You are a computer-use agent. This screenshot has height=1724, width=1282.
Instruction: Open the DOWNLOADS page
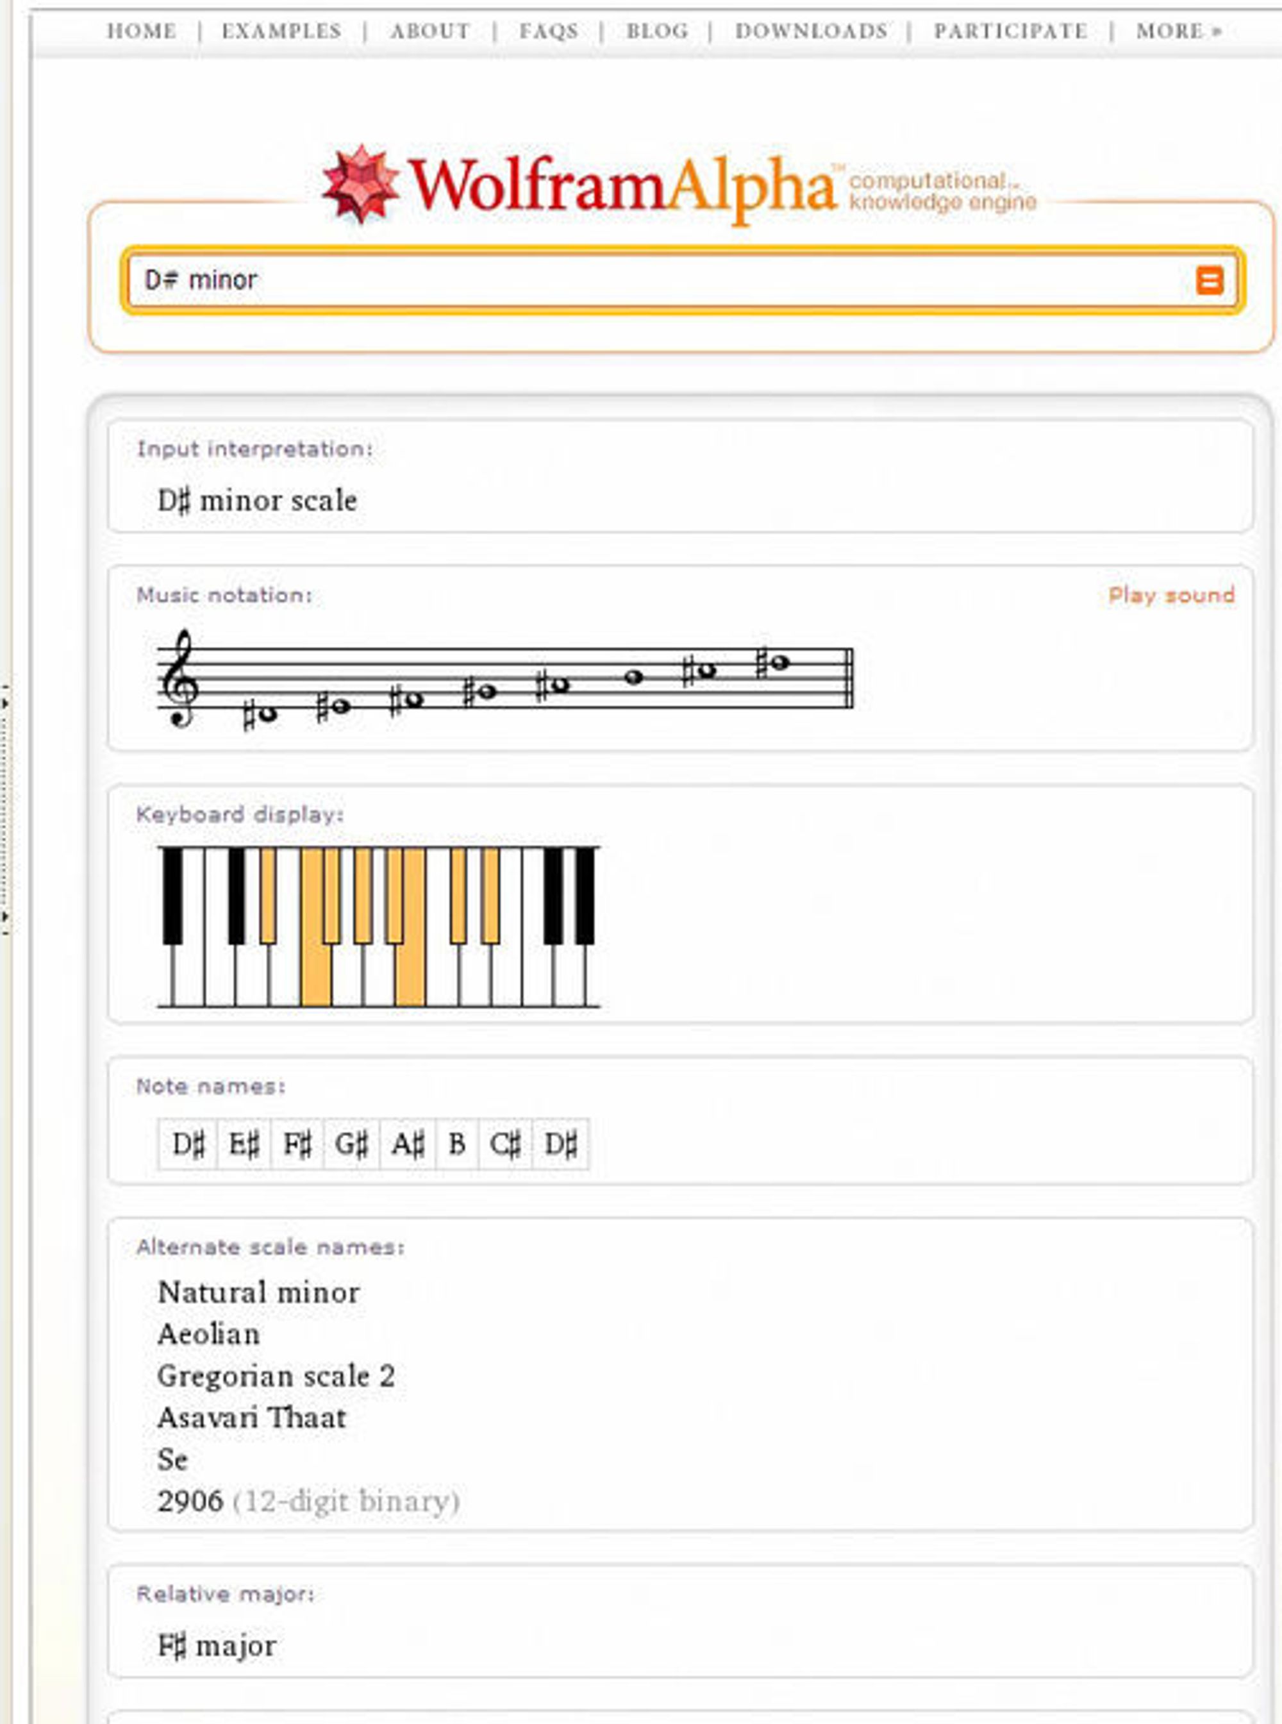coord(811,31)
